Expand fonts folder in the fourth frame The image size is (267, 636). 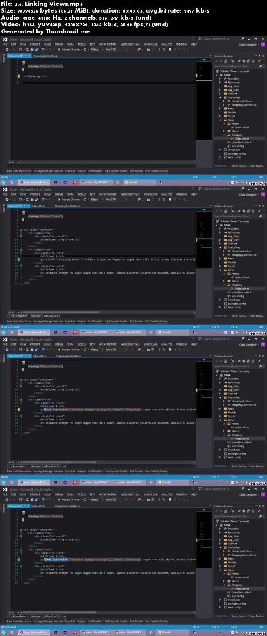[221, 559]
